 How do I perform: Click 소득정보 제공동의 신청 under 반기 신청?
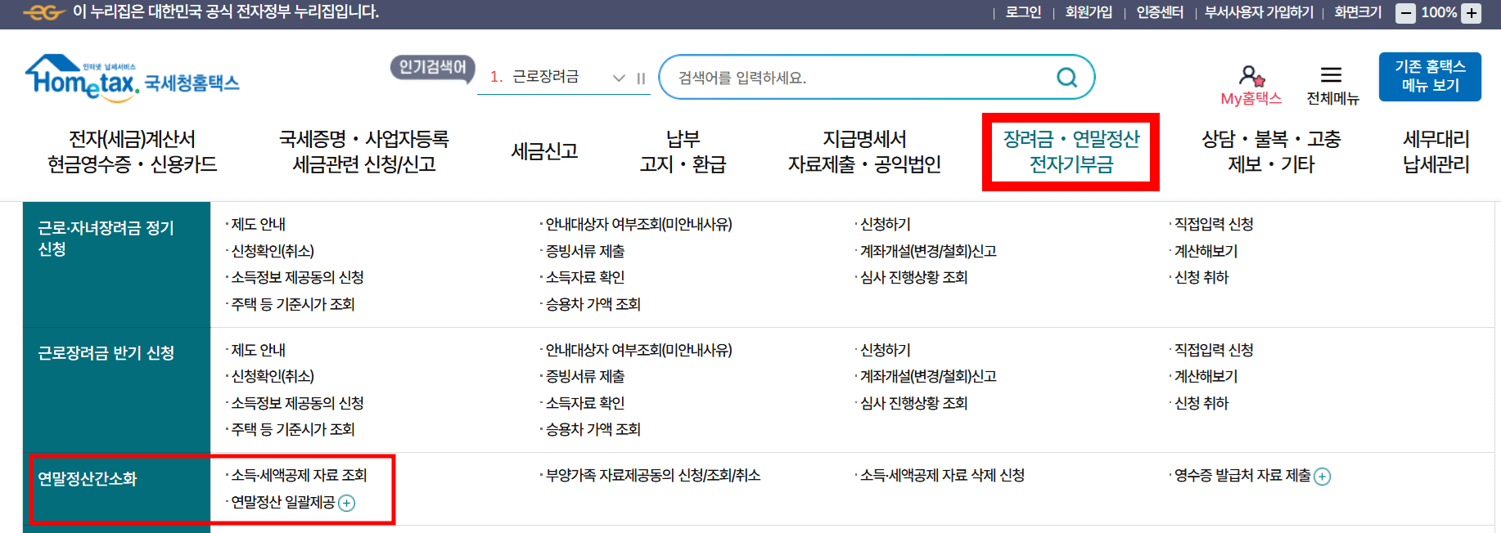coord(297,403)
